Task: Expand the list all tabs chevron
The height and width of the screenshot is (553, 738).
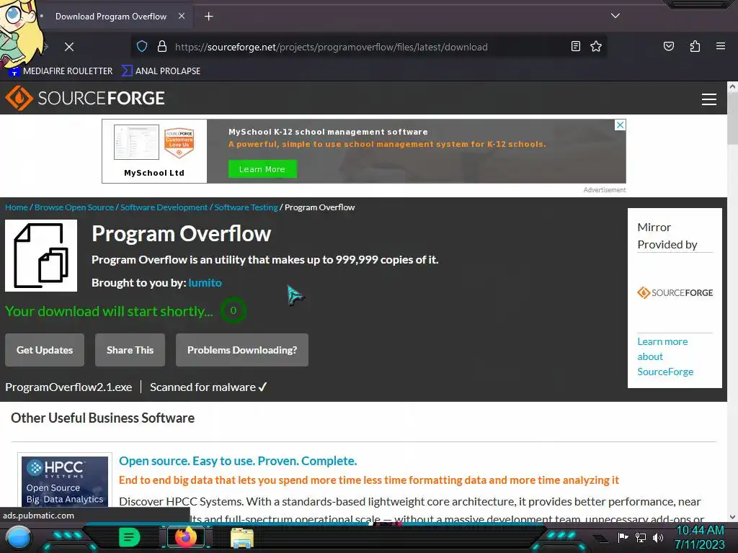Action: pyautogui.click(x=615, y=16)
